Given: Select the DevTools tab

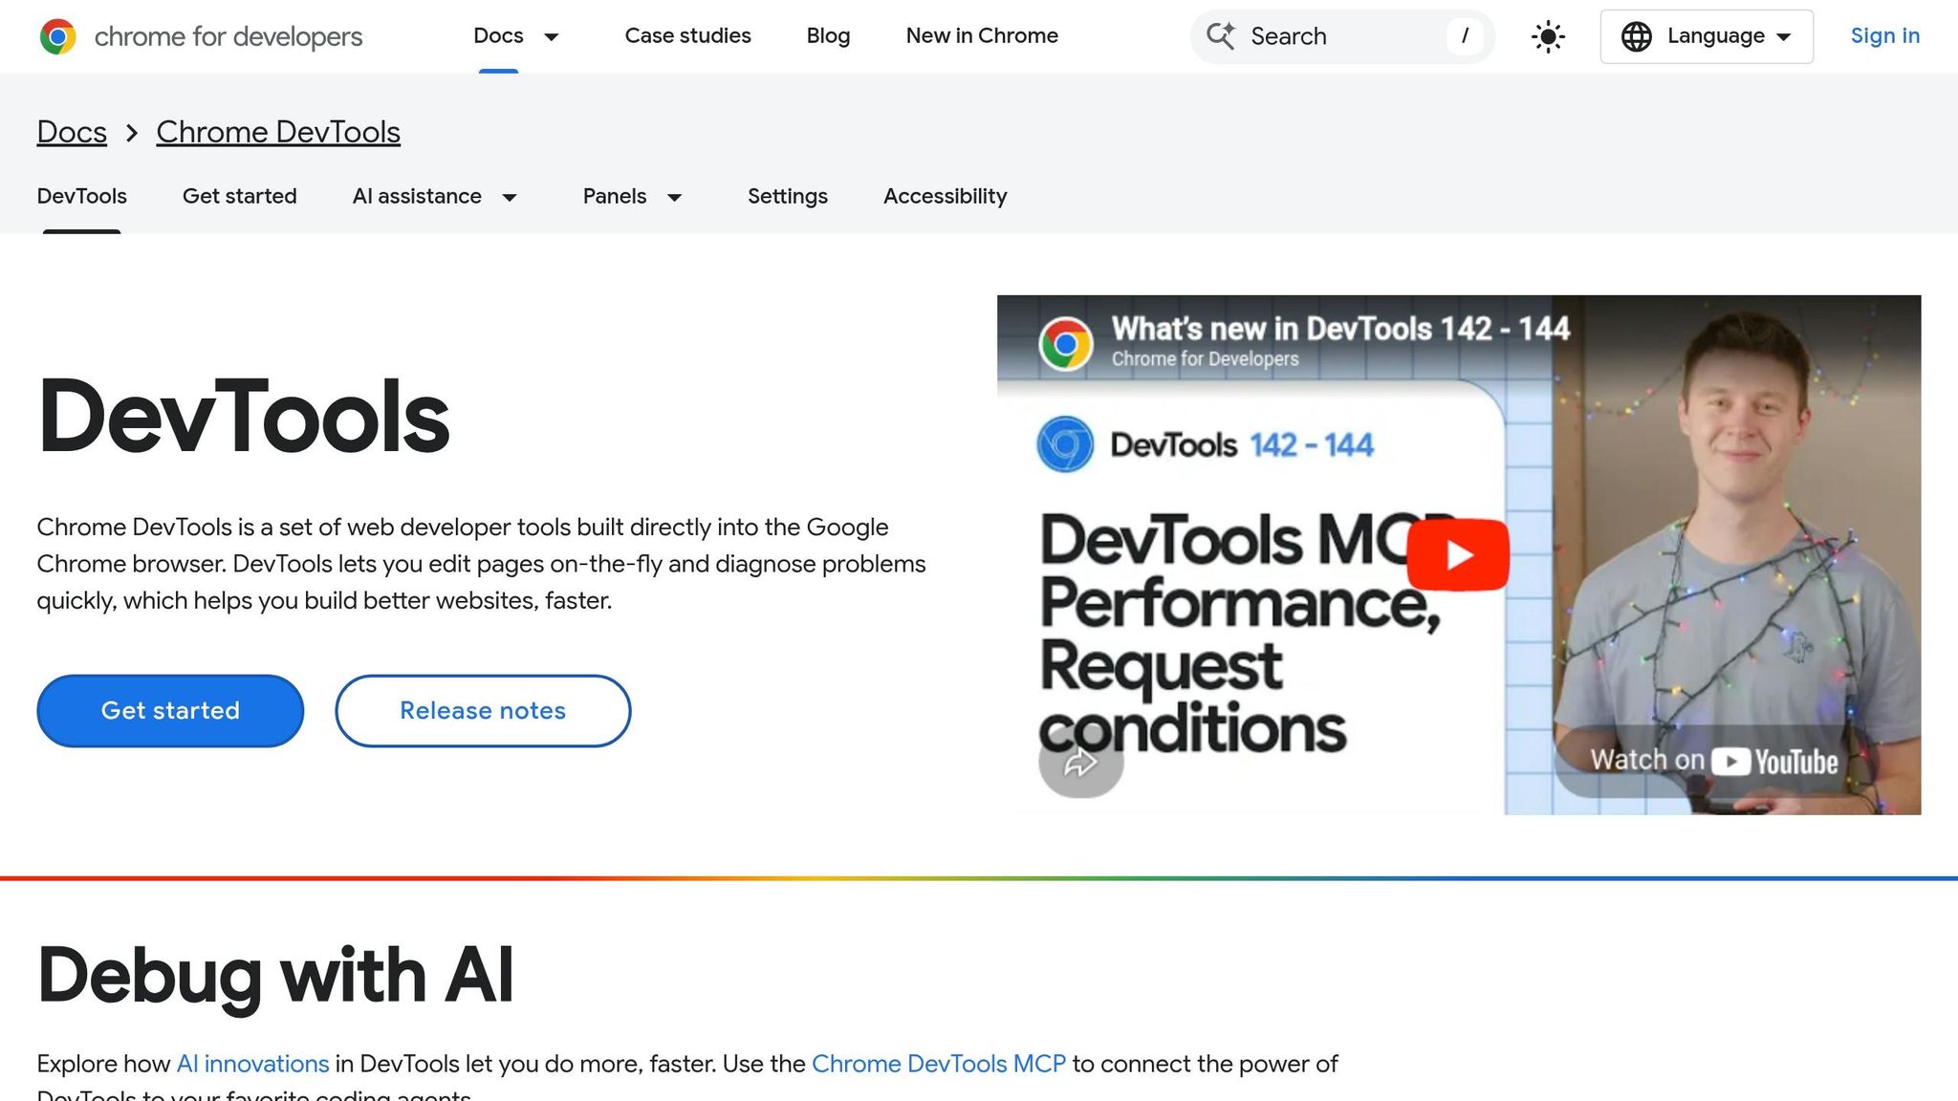Looking at the screenshot, I should [x=81, y=196].
